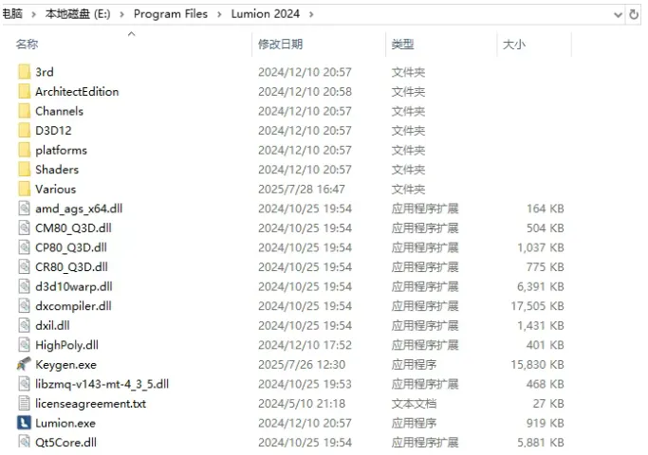Image resolution: width=648 pixels, height=455 pixels.
Task: Select the Keygen.exe application icon
Action: pyautogui.click(x=24, y=365)
